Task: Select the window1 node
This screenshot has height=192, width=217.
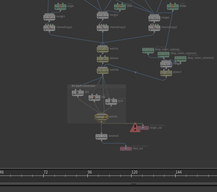Action: pos(101,136)
